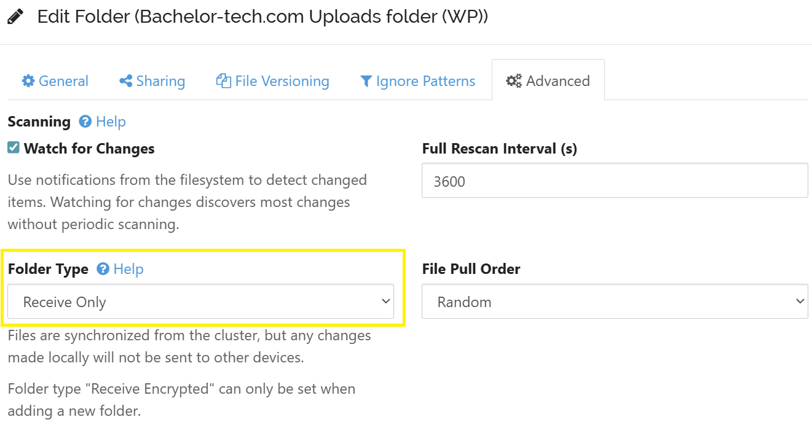Viewport: 812px width, 433px height.
Task: Open the Folder Type dropdown
Action: point(200,302)
